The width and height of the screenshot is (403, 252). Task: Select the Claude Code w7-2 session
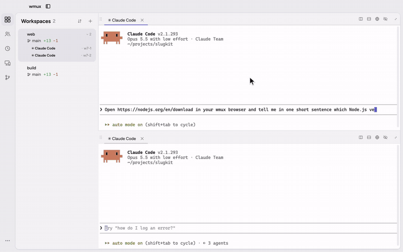point(61,55)
